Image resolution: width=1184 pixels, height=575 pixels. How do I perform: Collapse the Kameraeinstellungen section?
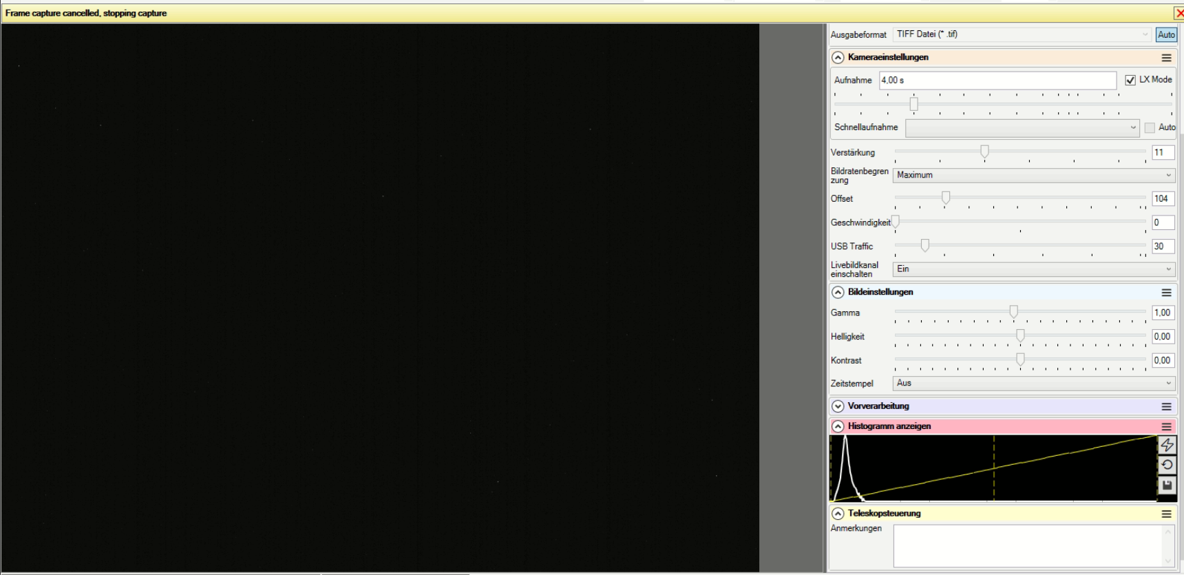pos(838,58)
